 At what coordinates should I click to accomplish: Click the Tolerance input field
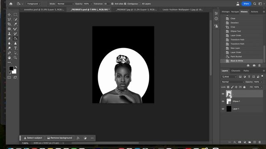point(106,4)
